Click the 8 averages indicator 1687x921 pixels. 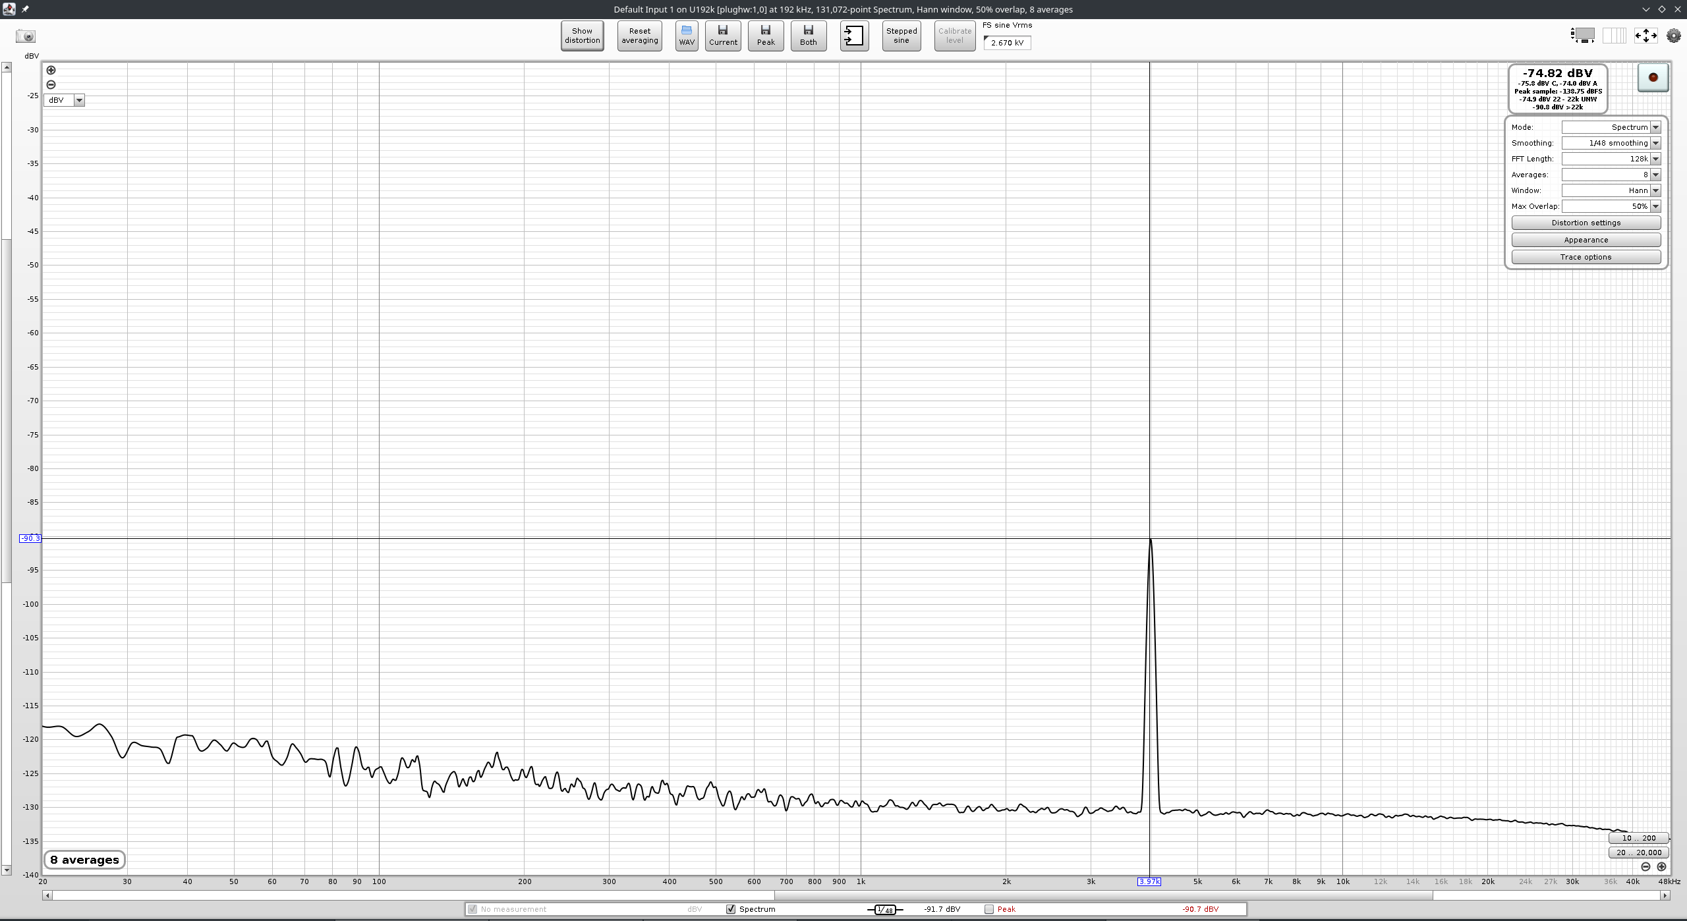click(84, 860)
